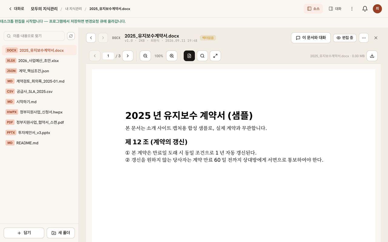Go to next document in header

(103, 38)
